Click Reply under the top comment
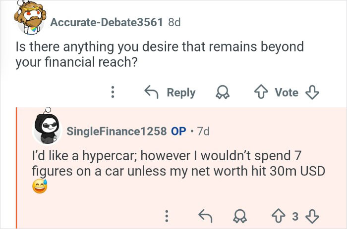The width and height of the screenshot is (347, 229). click(x=170, y=92)
